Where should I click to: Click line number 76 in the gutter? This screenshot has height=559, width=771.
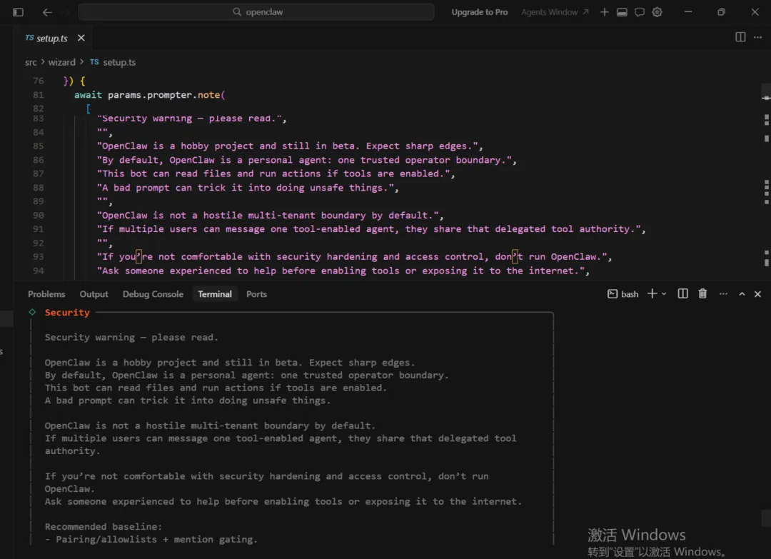pyautogui.click(x=39, y=81)
